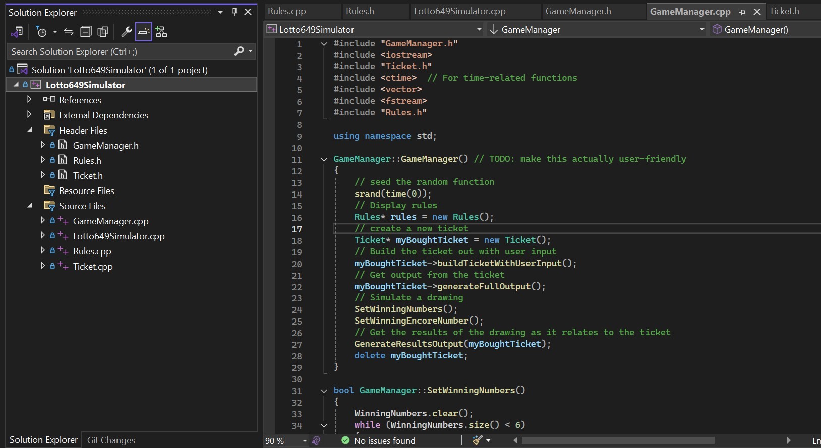Close the GameManager.cpp tab
This screenshot has width=821, height=448.
click(757, 12)
